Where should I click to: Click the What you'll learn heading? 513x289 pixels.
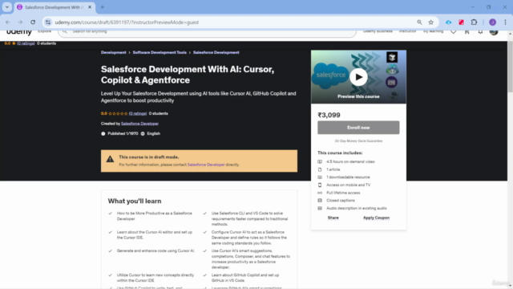coord(135,201)
